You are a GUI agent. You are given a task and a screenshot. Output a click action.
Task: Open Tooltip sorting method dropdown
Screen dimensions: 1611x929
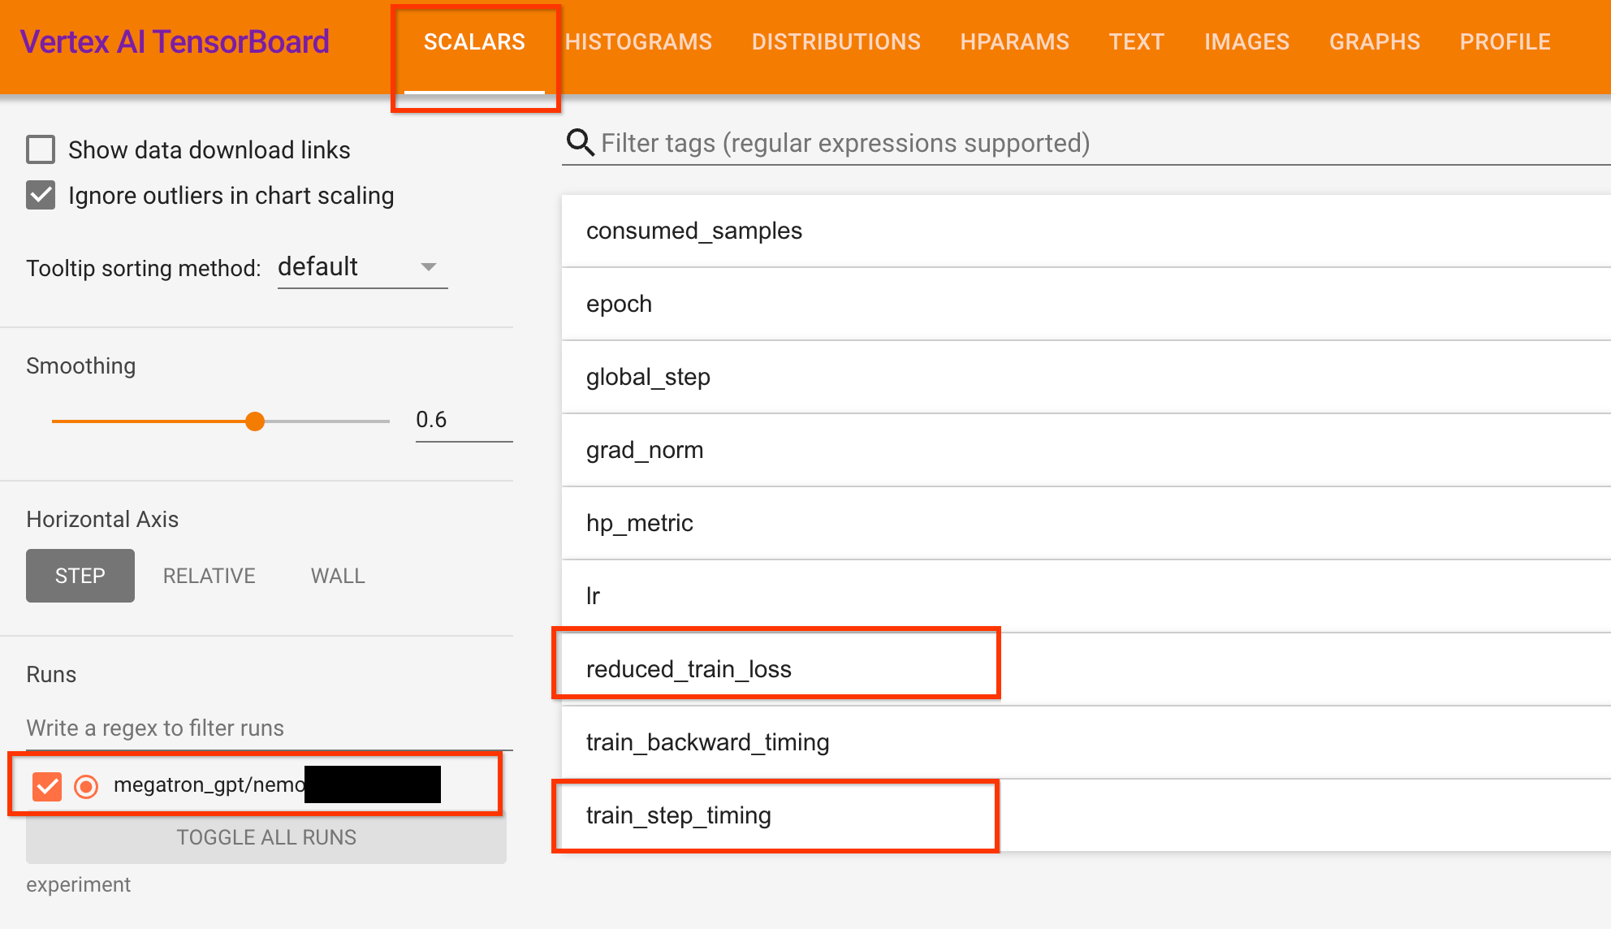(x=362, y=267)
